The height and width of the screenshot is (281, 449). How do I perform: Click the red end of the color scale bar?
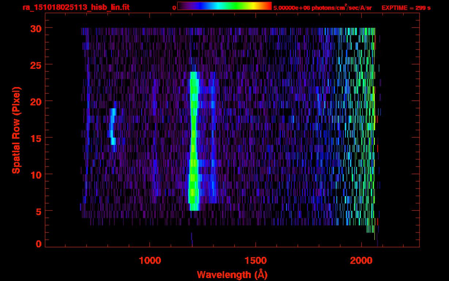pos(269,6)
